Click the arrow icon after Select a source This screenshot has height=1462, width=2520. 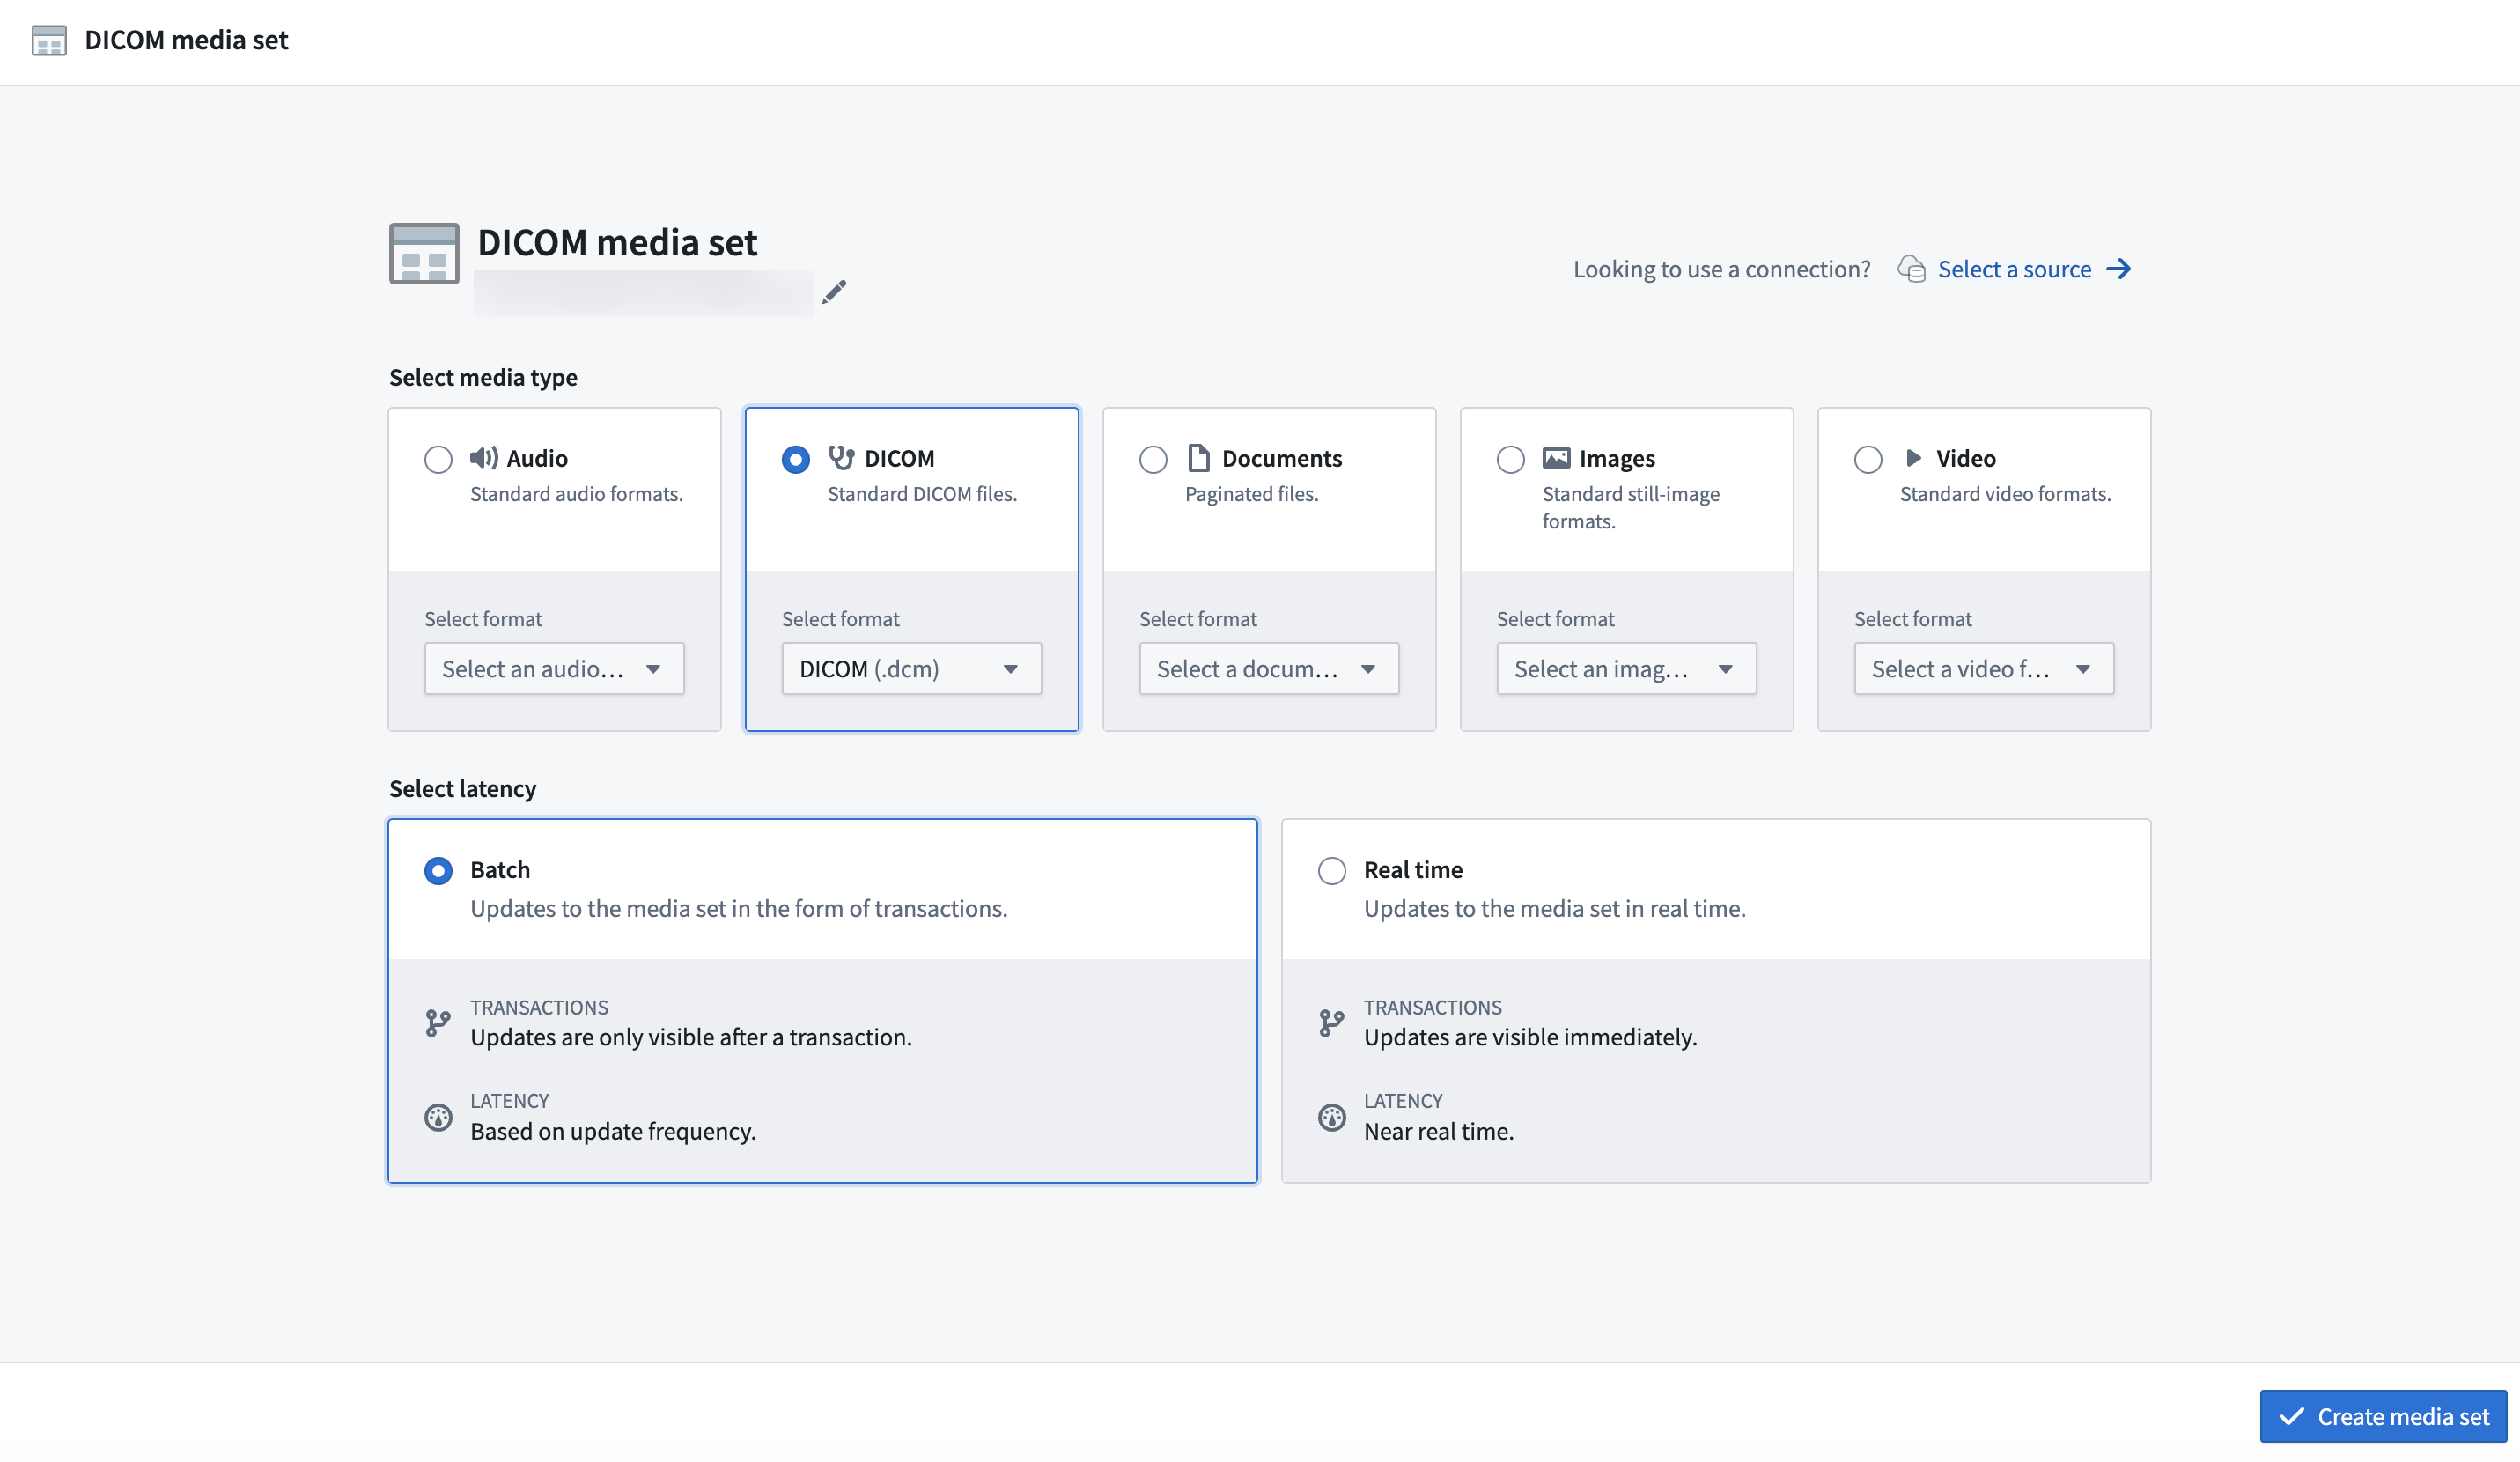(x=2118, y=269)
